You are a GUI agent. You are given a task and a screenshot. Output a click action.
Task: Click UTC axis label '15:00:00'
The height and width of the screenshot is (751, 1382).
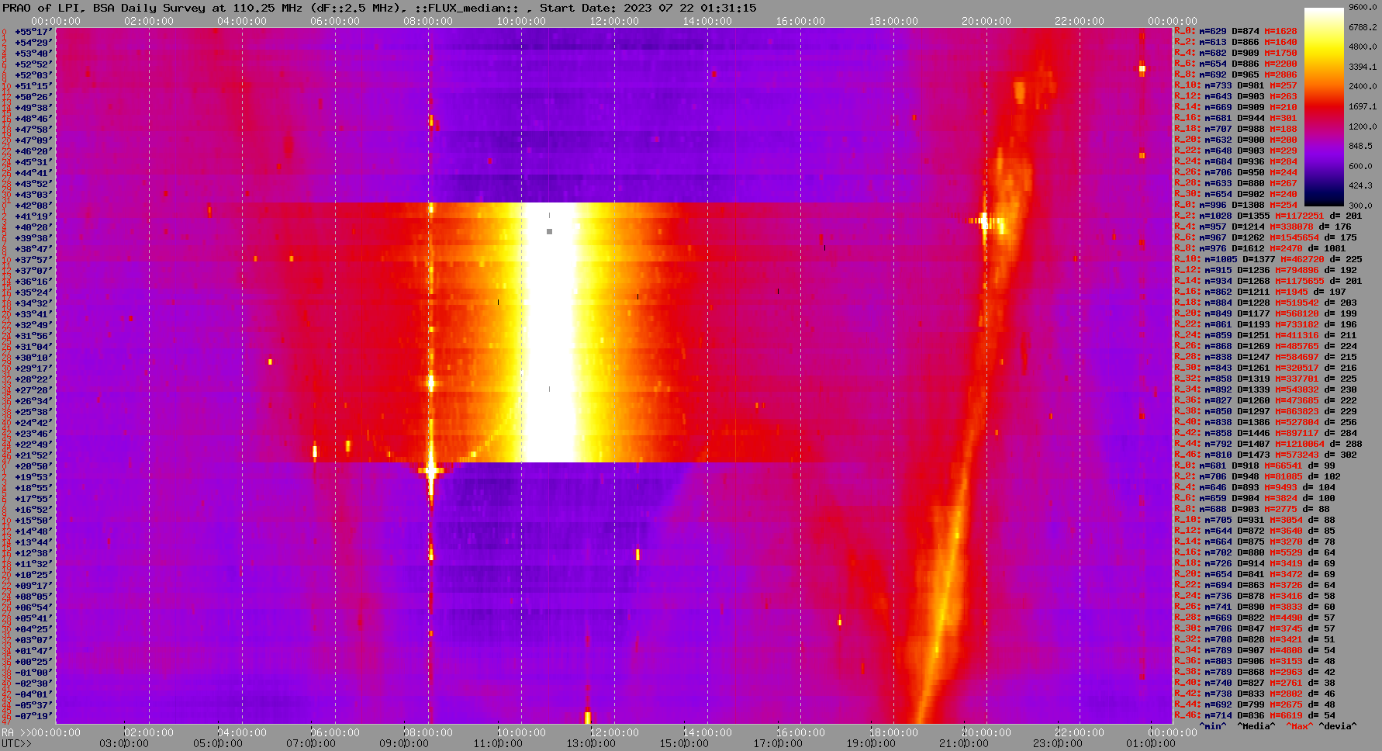pyautogui.click(x=684, y=744)
